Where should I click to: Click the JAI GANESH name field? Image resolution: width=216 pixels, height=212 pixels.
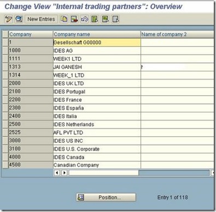[97, 67]
